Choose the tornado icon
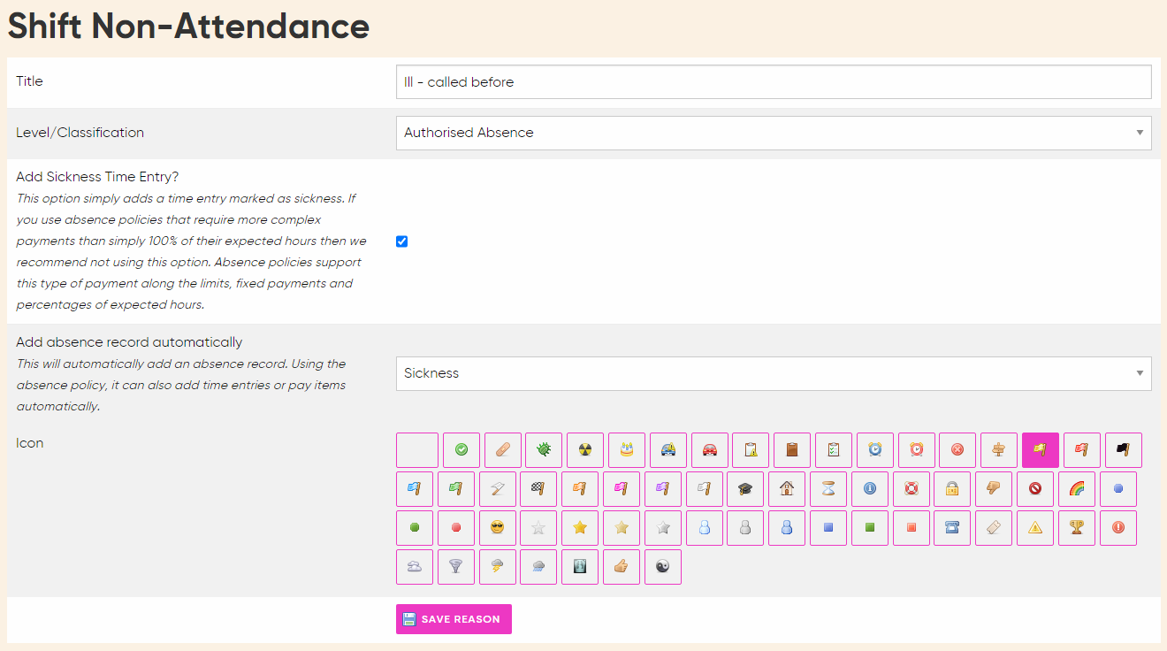This screenshot has width=1167, height=651. (456, 567)
